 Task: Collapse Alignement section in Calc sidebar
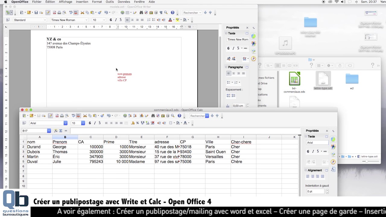306,170
